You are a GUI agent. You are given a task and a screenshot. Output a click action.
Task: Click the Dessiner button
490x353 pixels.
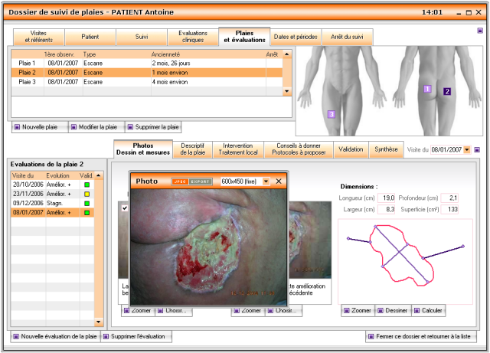click(393, 311)
